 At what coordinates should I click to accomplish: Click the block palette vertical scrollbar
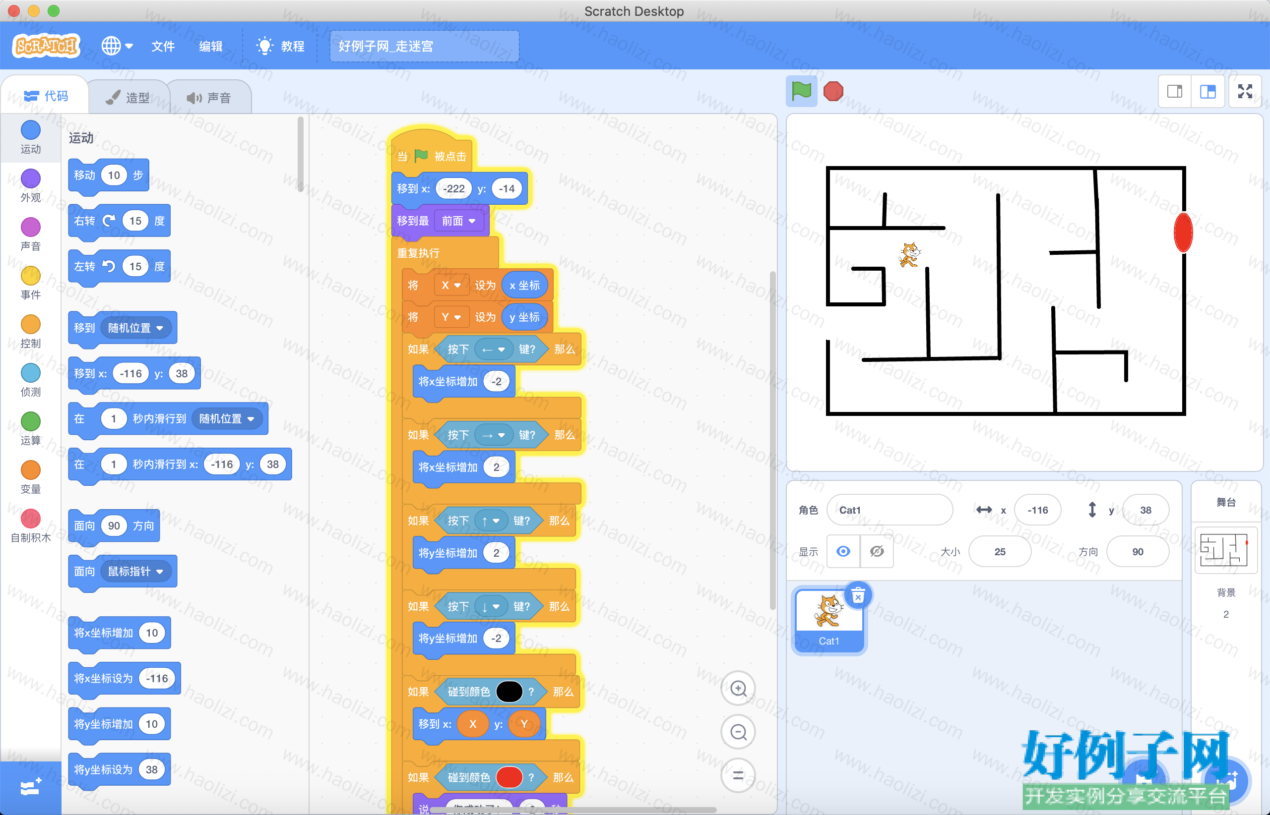(x=300, y=155)
